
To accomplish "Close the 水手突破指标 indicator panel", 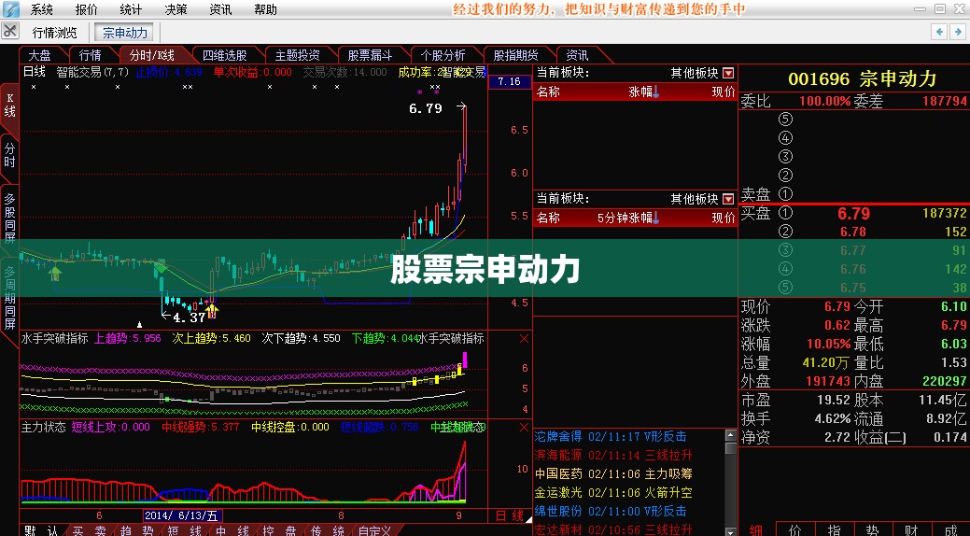I will pyautogui.click(x=524, y=339).
